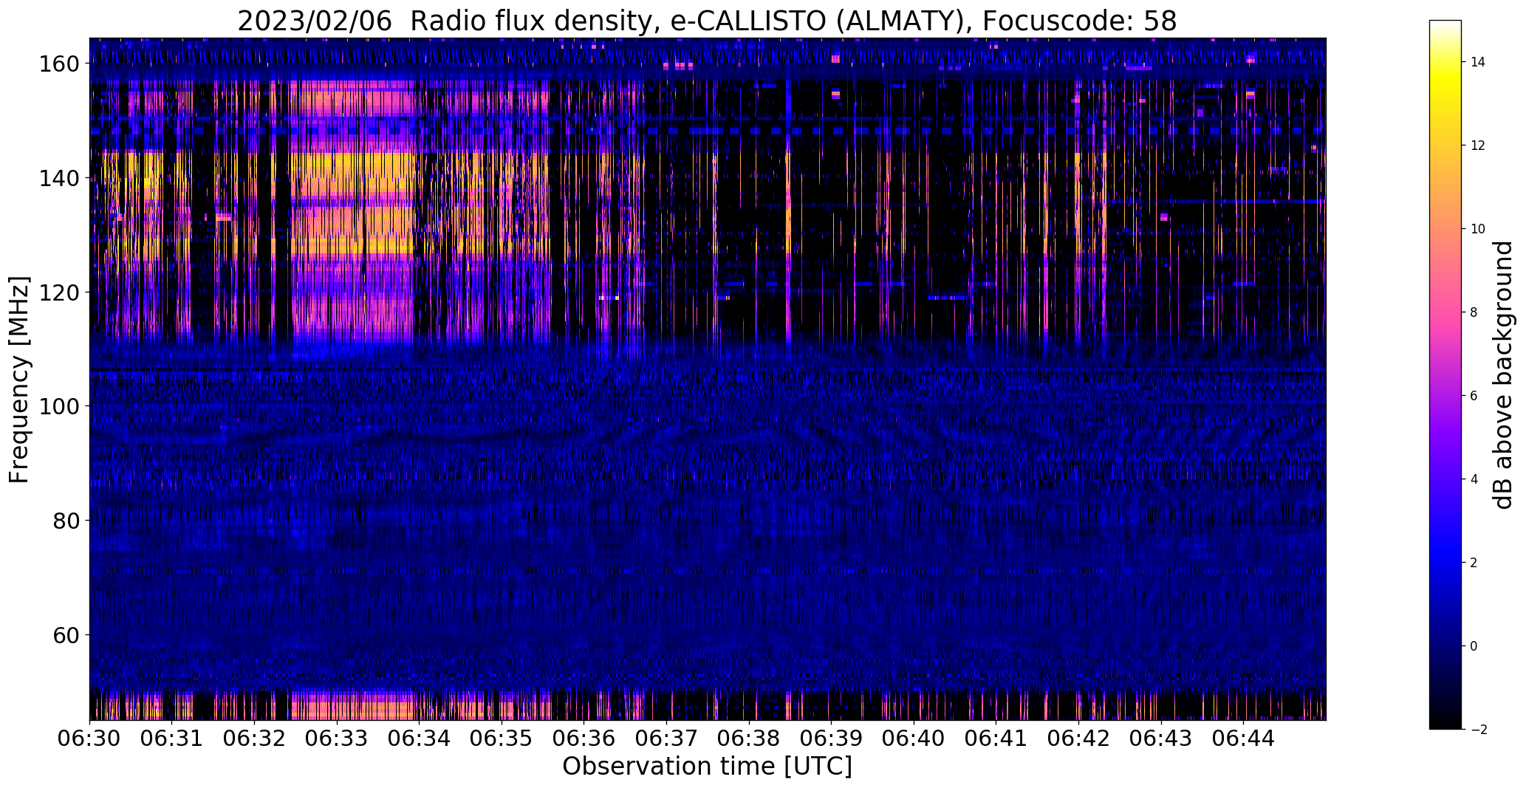The image size is (1526, 788).
Task: Click the 06:30 time tick label
Action: (x=89, y=738)
